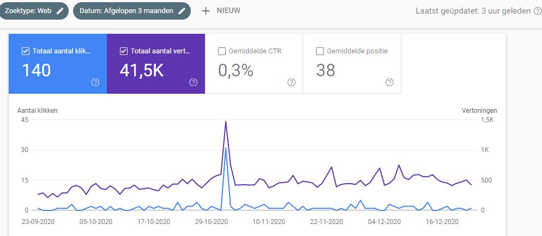Click the 16-12-2020 date label

tap(442, 221)
